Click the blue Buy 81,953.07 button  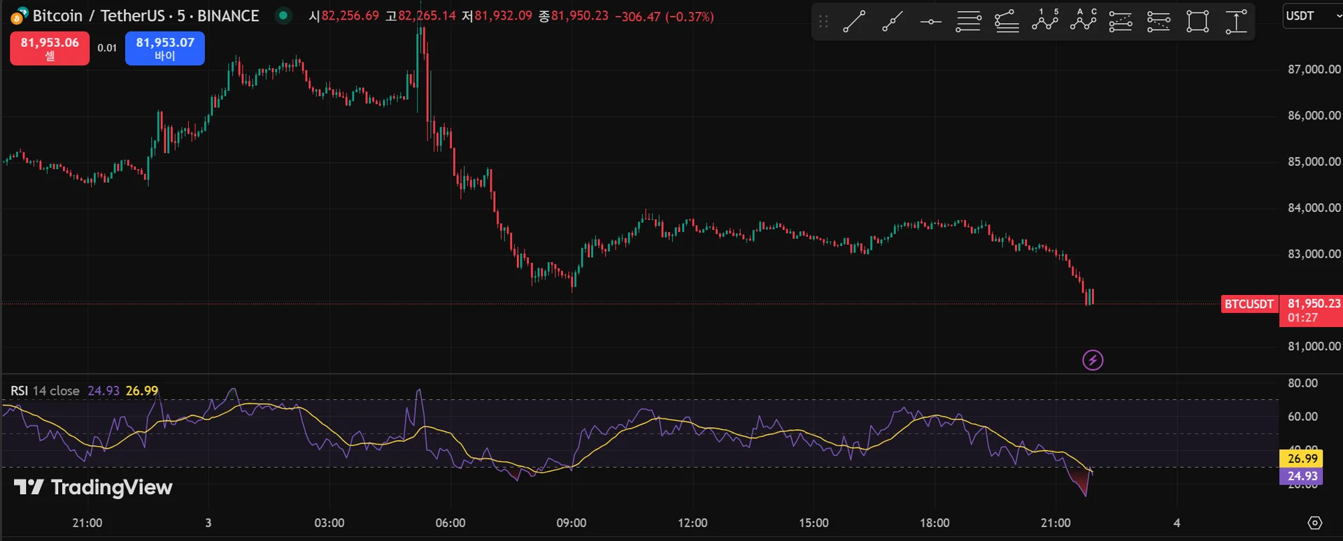tap(165, 48)
